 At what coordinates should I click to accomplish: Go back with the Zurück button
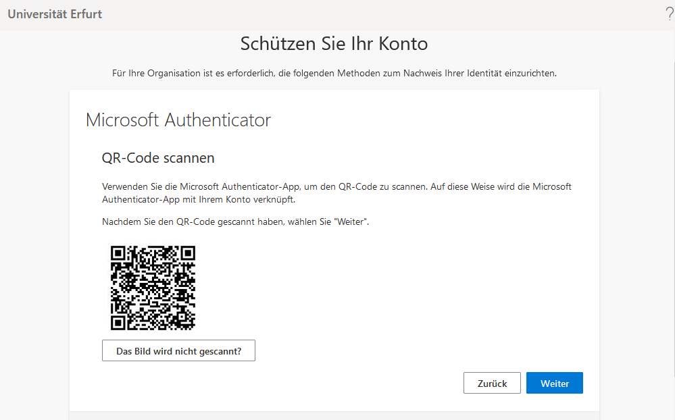click(x=492, y=383)
